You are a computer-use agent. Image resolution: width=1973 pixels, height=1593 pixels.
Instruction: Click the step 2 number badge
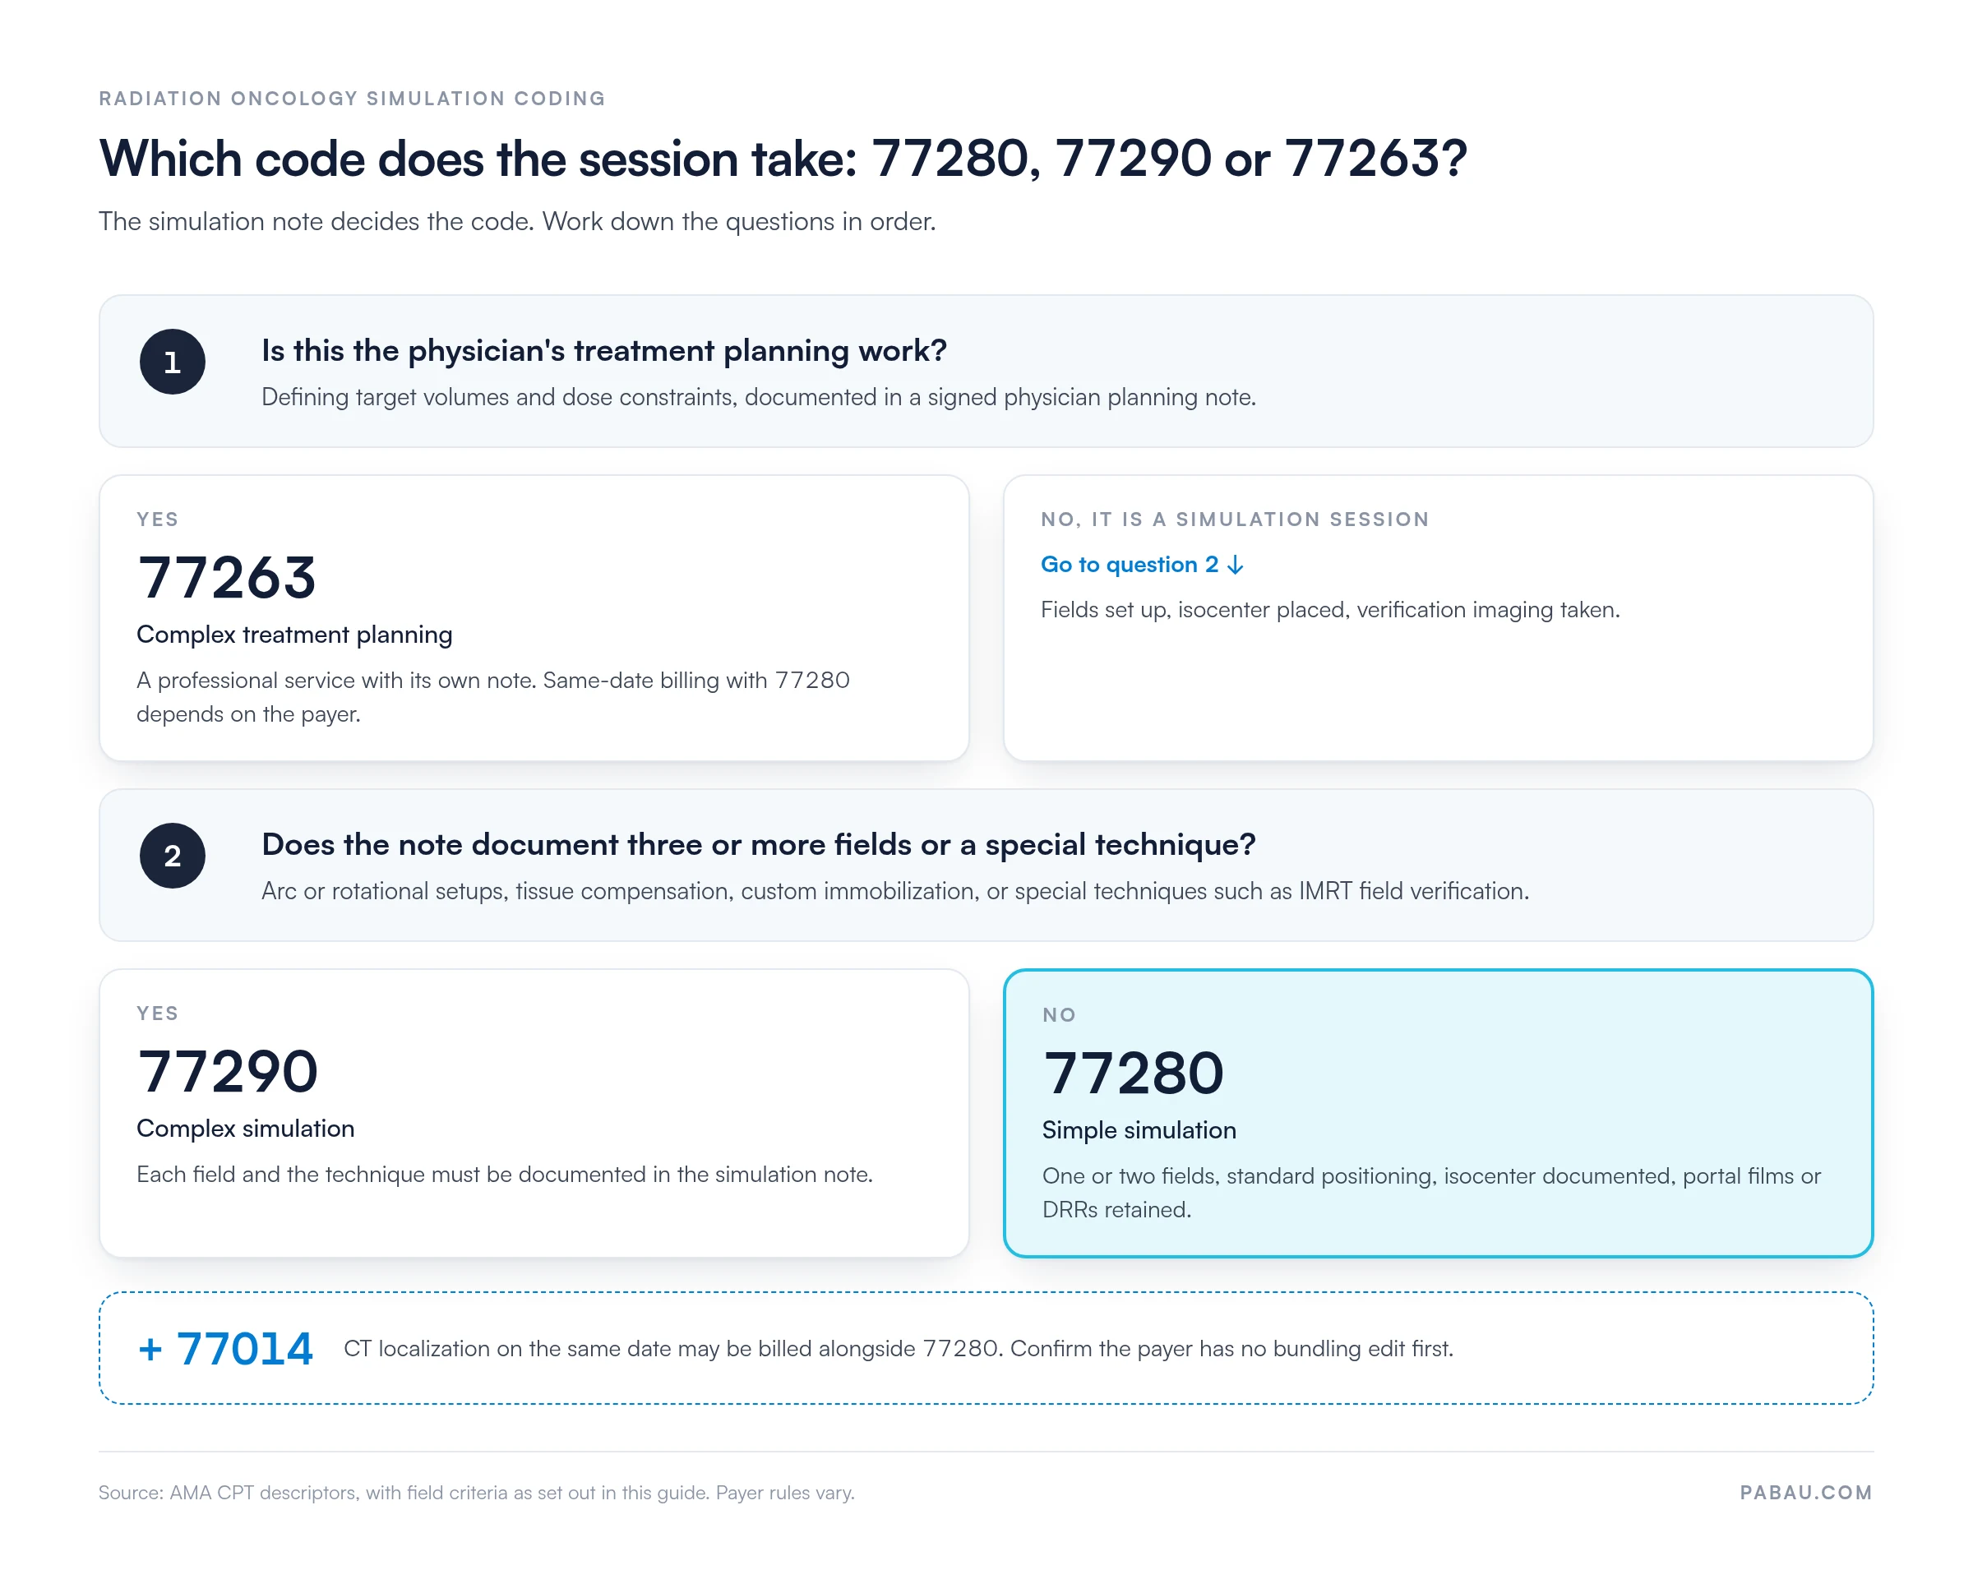tap(173, 855)
